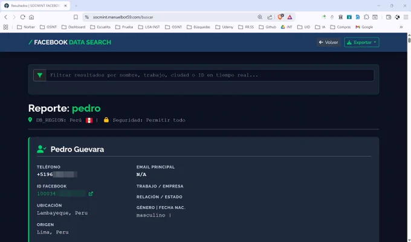411x242 pixels.
Task: Click the Lambayeque, Peru location value
Action: coord(62,213)
